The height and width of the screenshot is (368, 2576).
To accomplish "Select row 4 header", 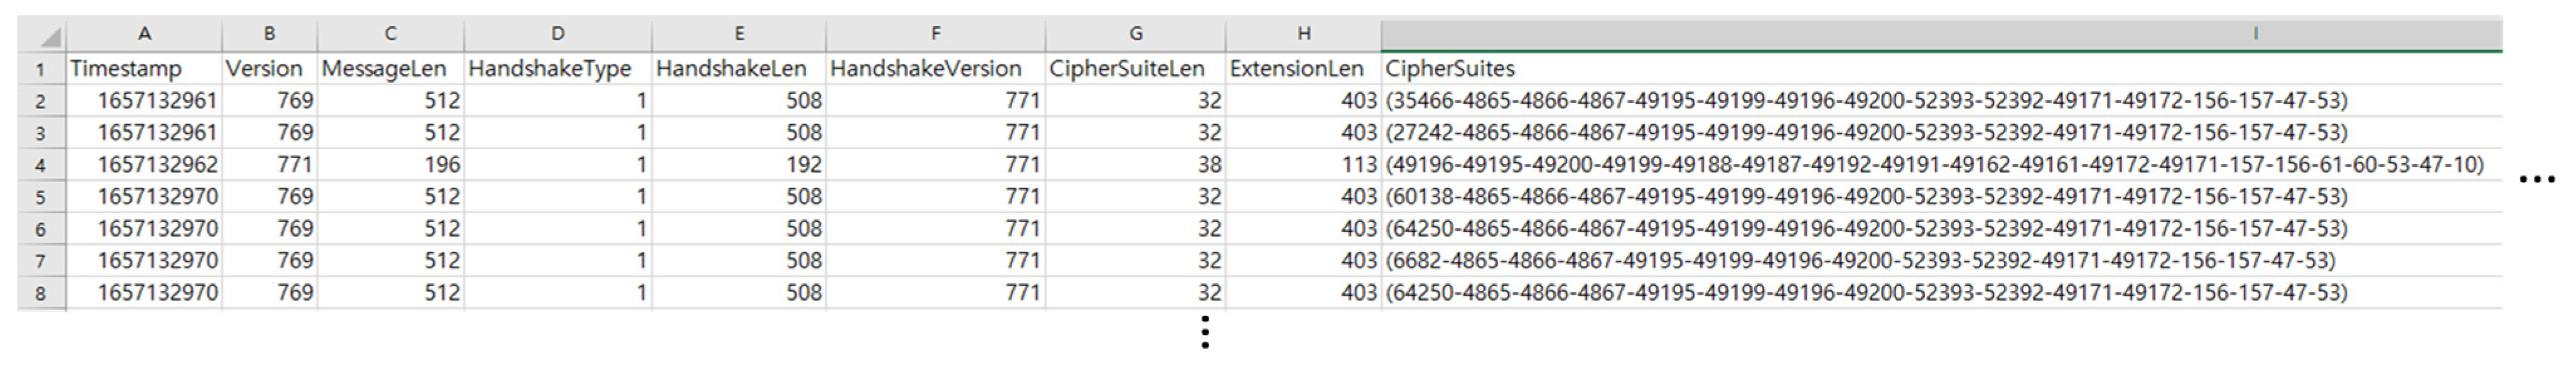I will (x=41, y=164).
